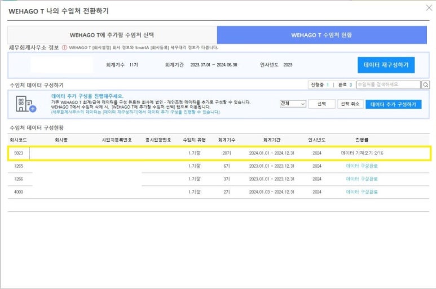This screenshot has height=289, width=436.
Task: Filter by 진행중 count
Action: (x=320, y=85)
